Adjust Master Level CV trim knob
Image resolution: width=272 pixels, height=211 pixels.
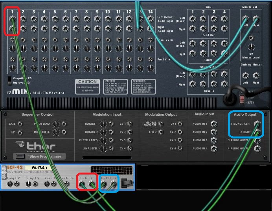click(x=251, y=47)
